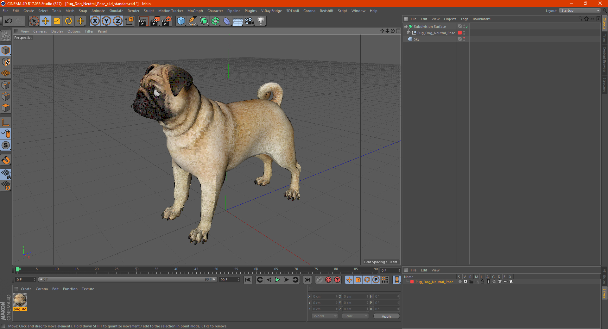Open viewport Display menu
608x329 pixels.
(57, 31)
